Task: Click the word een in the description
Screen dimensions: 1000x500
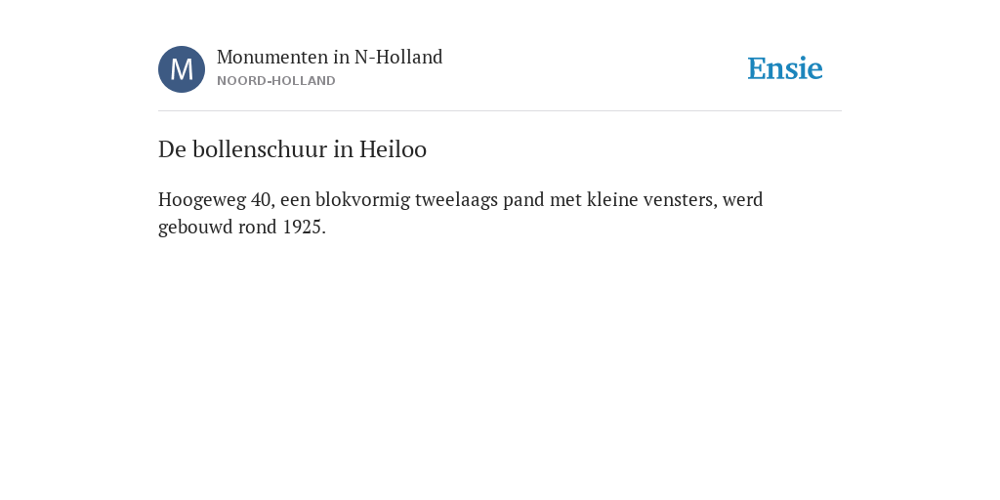Action: 295,199
